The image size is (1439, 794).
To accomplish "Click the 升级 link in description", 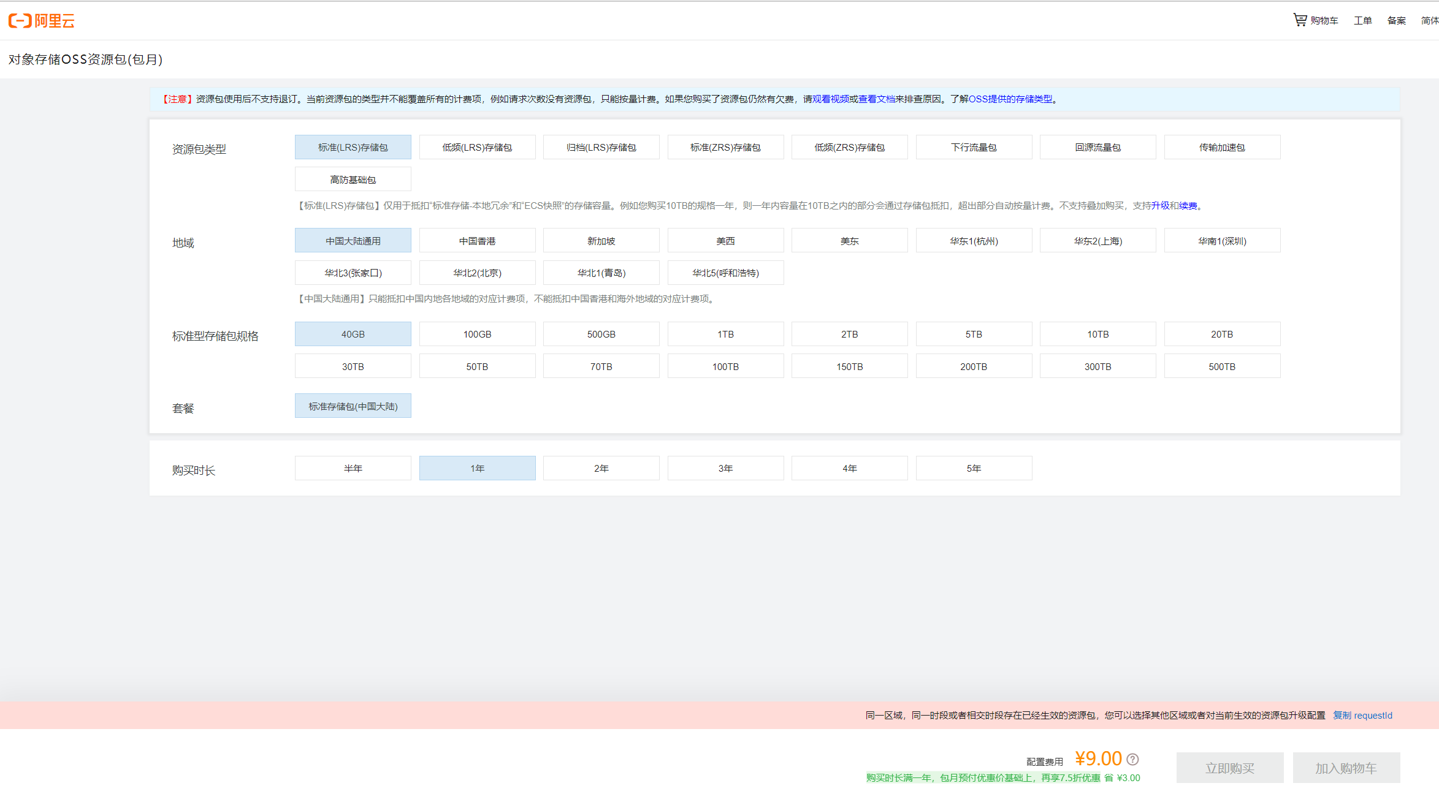I will pyautogui.click(x=1160, y=206).
